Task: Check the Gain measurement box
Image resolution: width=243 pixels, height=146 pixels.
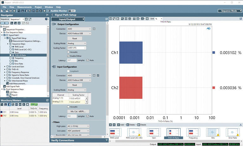Action: [10, 52]
